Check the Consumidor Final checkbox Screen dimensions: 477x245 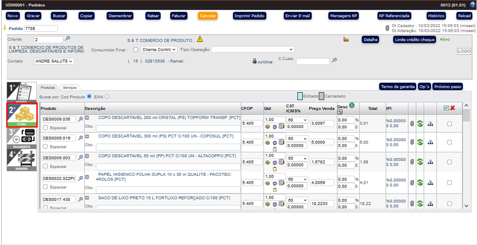tap(136, 49)
